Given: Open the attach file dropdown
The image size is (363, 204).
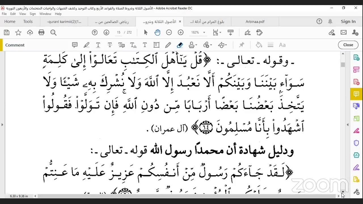Looking at the screenshot, I should (x=208, y=45).
